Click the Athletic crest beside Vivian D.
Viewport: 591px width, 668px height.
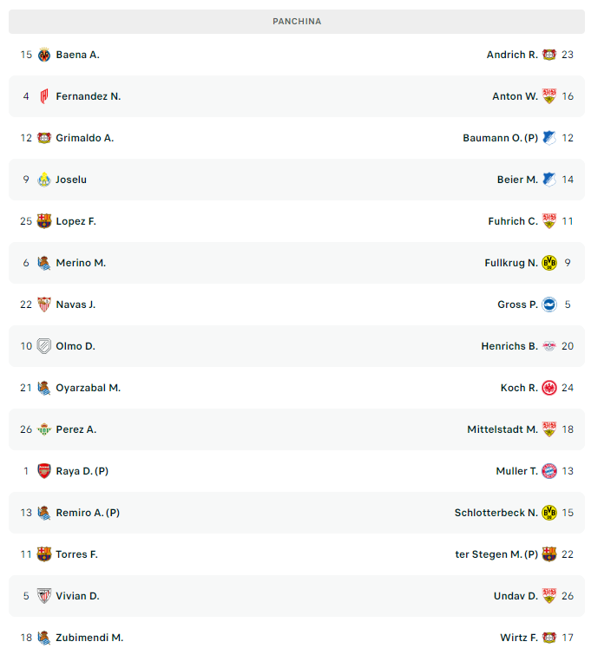(x=44, y=596)
